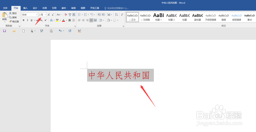Decrease the paragraph indent
The image size is (256, 132).
coord(99,15)
